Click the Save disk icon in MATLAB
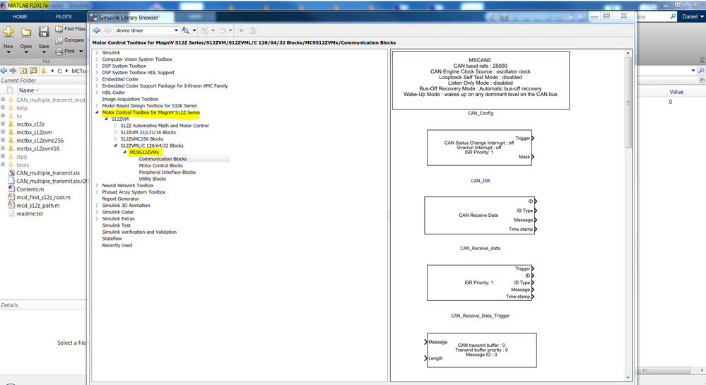 [44, 32]
